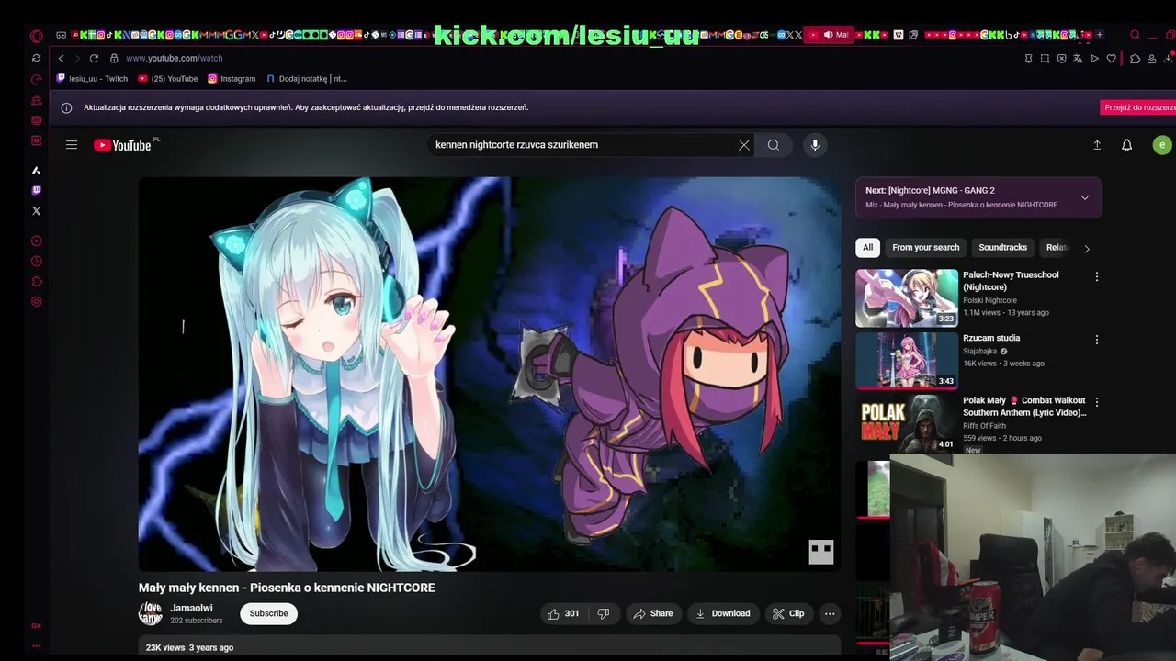Open a new tab with plus
1176x661 pixels.
coord(1100,35)
